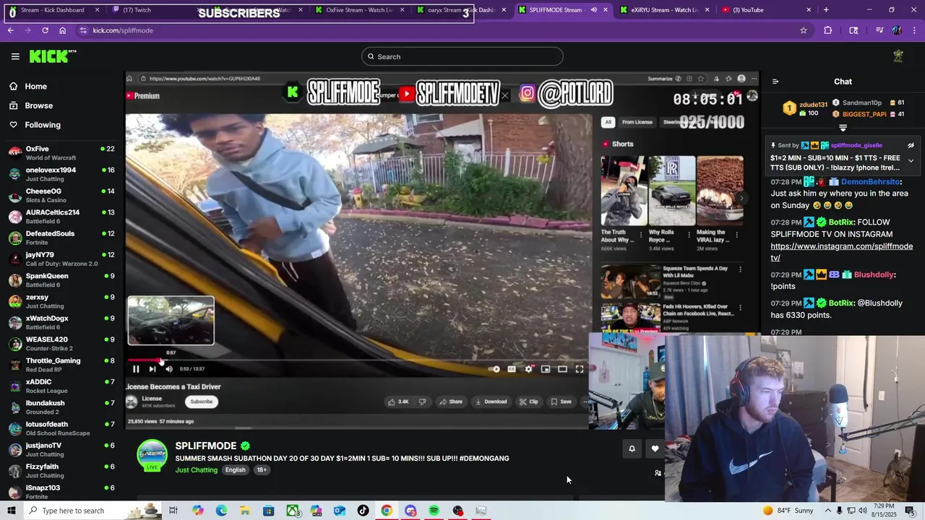Click the Home icon in sidebar

(x=14, y=86)
